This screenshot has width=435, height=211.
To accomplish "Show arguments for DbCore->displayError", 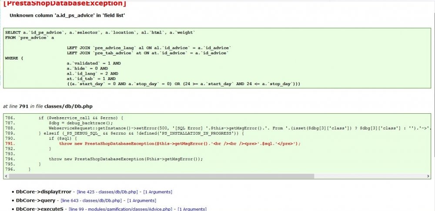I will [157, 192].
